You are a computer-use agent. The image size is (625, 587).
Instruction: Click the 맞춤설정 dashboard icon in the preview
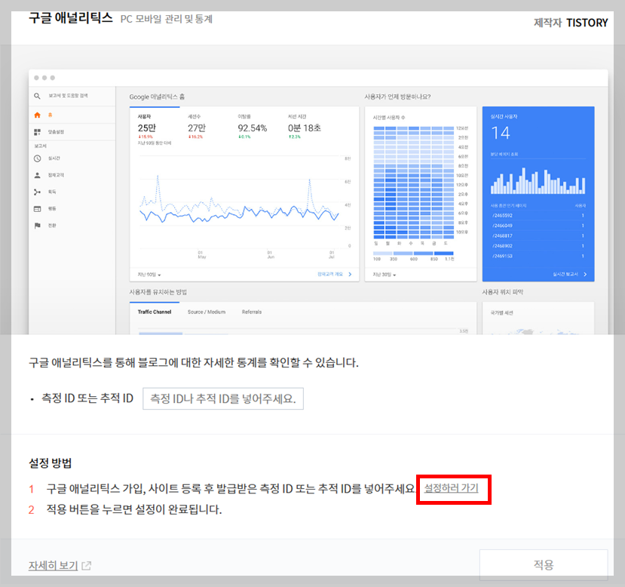(38, 132)
